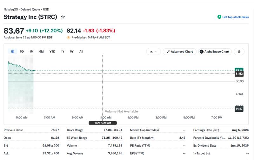Open the Advanced Chart
Viewport: 254px width, 160px height.
(180, 52)
